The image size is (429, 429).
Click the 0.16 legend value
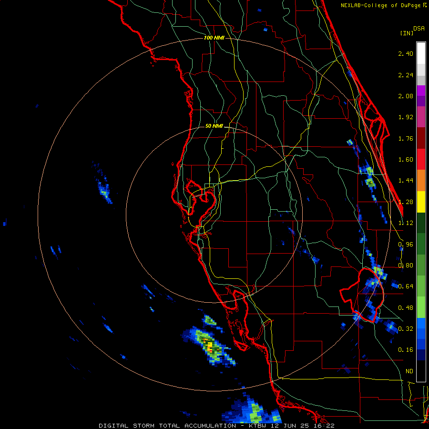(406, 350)
